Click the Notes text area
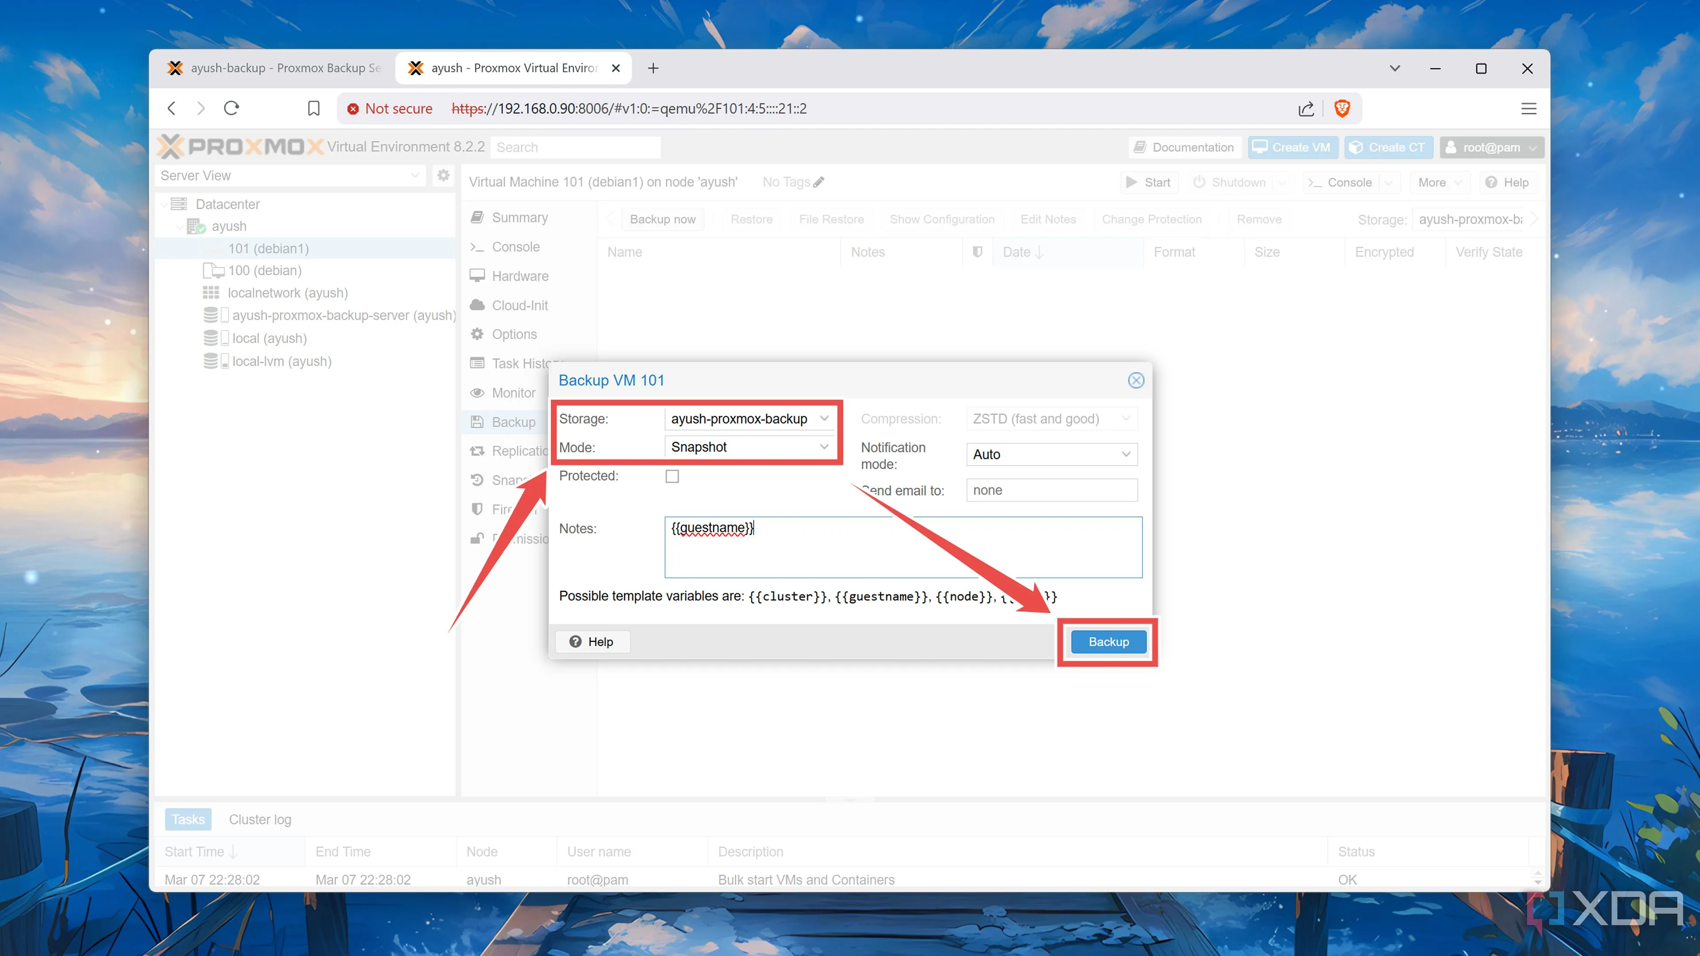Viewport: 1700px width, 956px height. click(903, 547)
